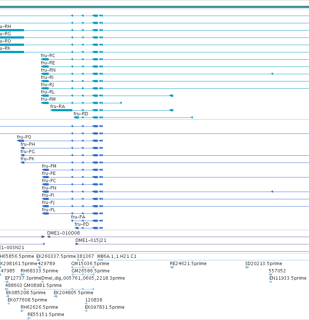Click the fru-PE protein label
The height and width of the screenshot is (320, 309).
49,173
